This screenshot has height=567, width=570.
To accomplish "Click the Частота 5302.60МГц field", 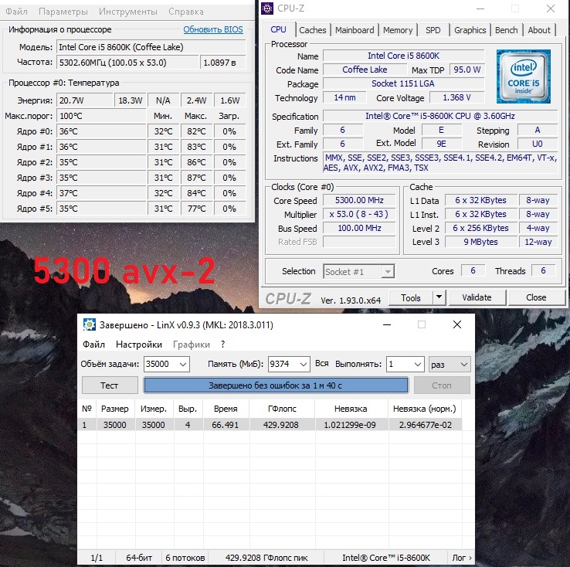I will coord(127,63).
